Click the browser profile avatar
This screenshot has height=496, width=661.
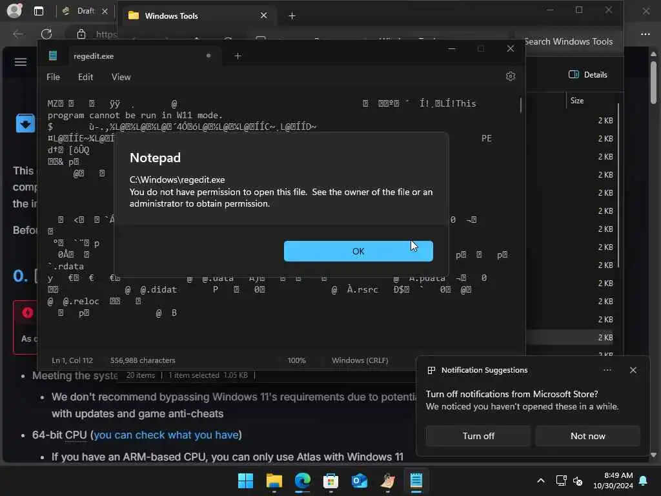[x=15, y=10]
